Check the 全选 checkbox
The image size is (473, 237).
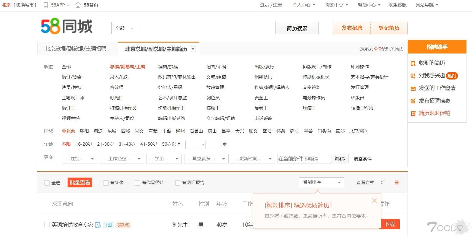[x=47, y=183]
